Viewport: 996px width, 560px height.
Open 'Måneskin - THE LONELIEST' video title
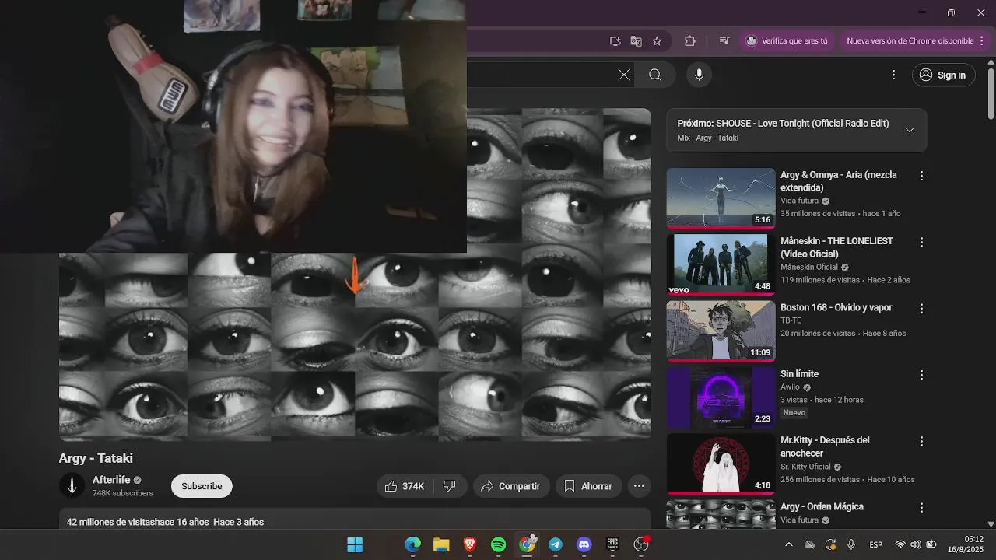tap(836, 247)
